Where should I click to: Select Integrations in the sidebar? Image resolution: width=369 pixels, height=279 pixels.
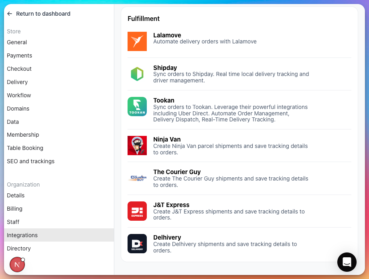[59, 235]
